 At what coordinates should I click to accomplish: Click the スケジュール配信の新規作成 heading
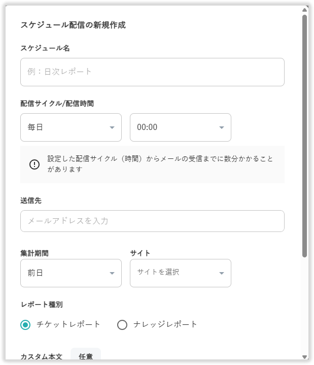tap(73, 25)
